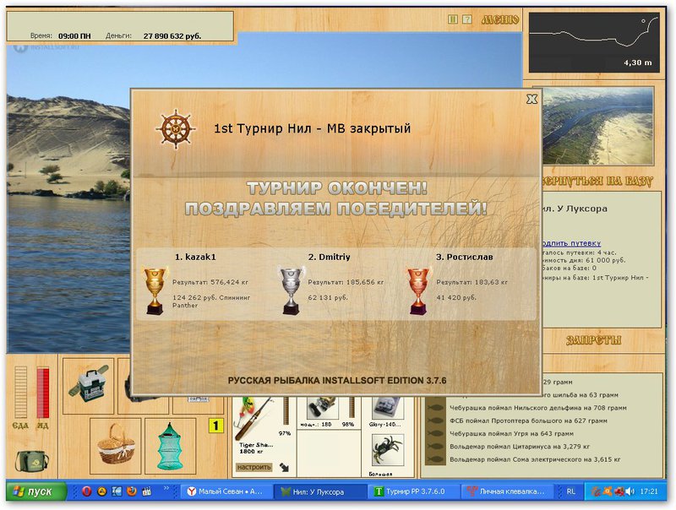Click chat line 'Чебурашка поймал Нильского дельфина'

point(538,408)
